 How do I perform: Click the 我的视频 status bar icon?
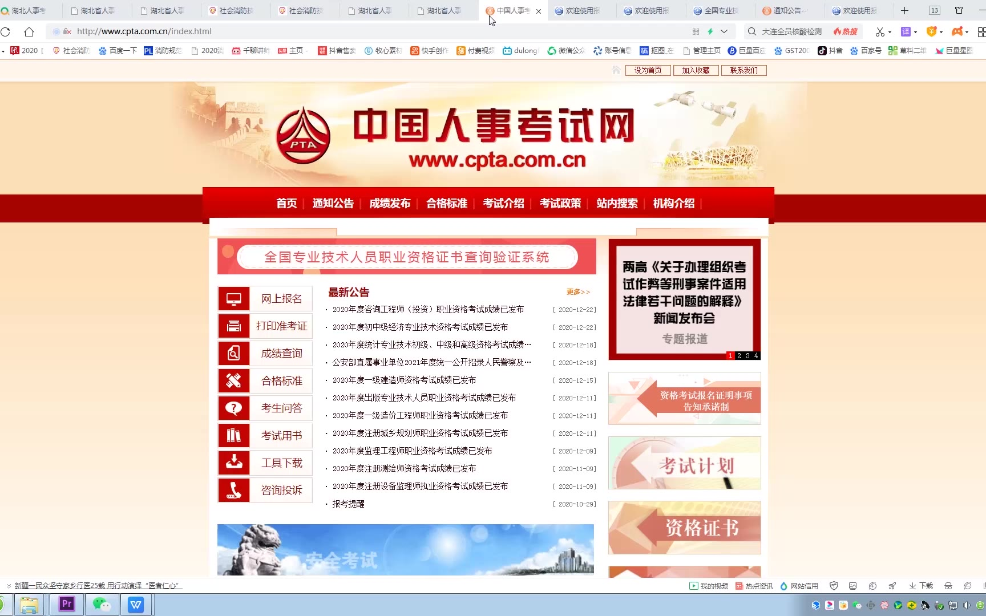tap(709, 586)
